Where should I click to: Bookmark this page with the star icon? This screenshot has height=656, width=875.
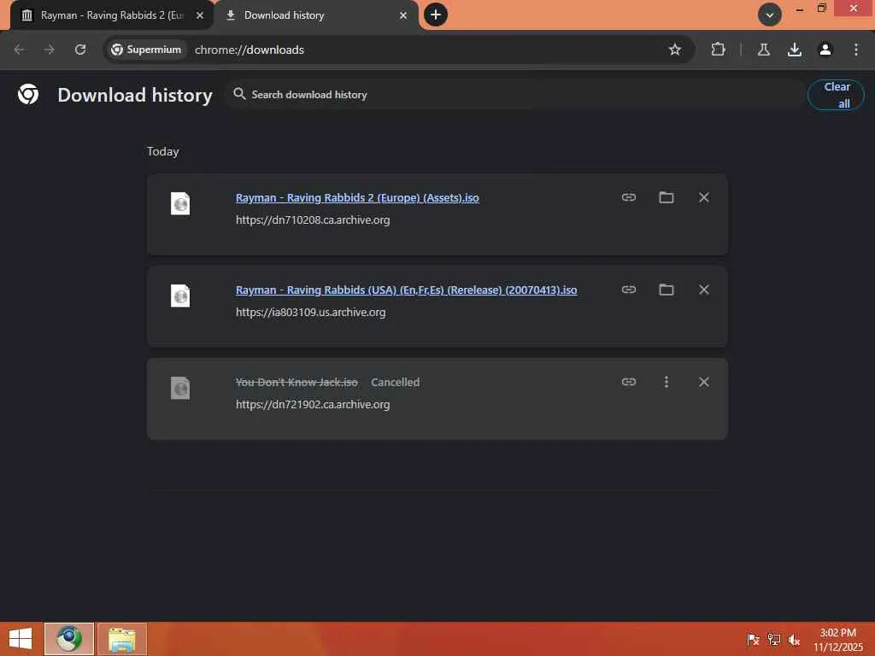pyautogui.click(x=675, y=50)
